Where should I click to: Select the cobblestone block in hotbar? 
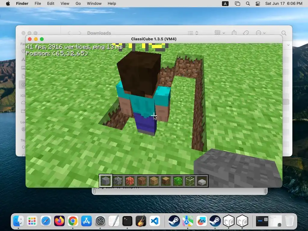pyautogui.click(x=118, y=181)
